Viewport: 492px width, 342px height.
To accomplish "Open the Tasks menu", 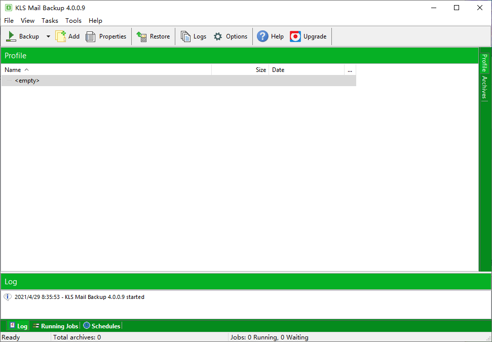I will pos(50,21).
